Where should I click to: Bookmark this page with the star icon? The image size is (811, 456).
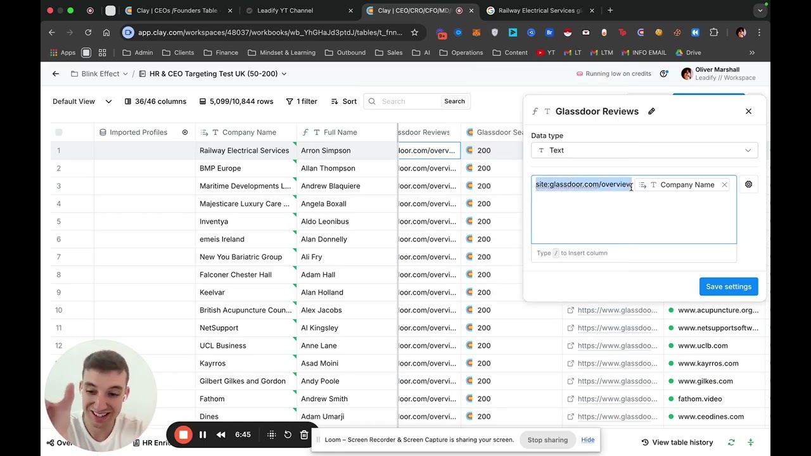(x=414, y=32)
